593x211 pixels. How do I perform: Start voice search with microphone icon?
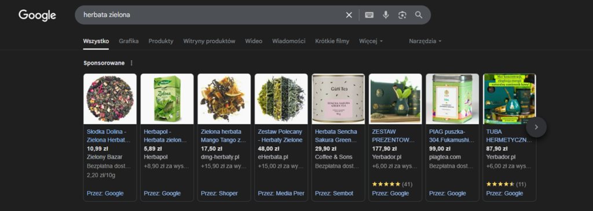(x=385, y=14)
